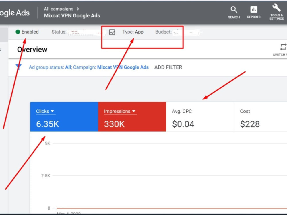Open Tools & Settings wrench

(x=276, y=12)
